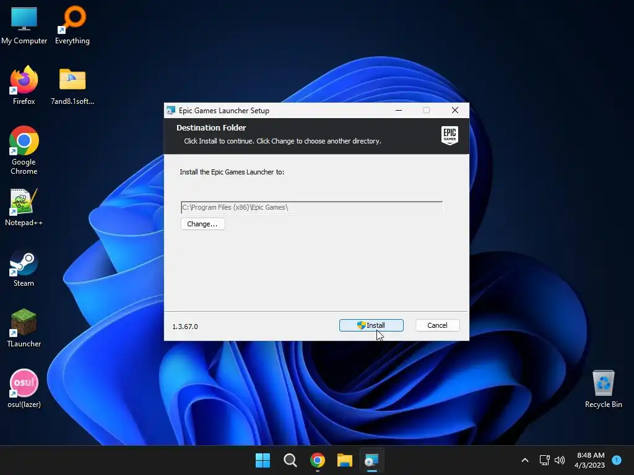Open File Explorer from the taskbar
Screen dimensions: 634x475
345,460
